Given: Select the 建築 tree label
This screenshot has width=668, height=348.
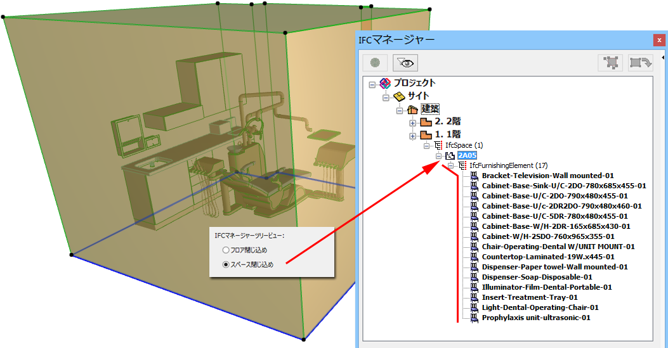Looking at the screenshot, I should click(430, 109).
